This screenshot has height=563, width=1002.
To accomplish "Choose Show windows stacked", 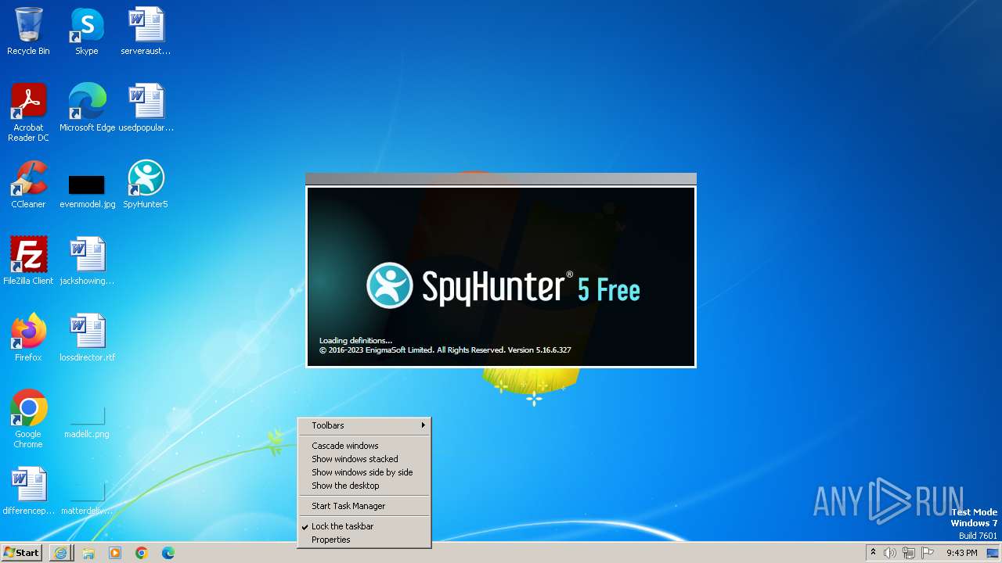I will tap(364, 459).
